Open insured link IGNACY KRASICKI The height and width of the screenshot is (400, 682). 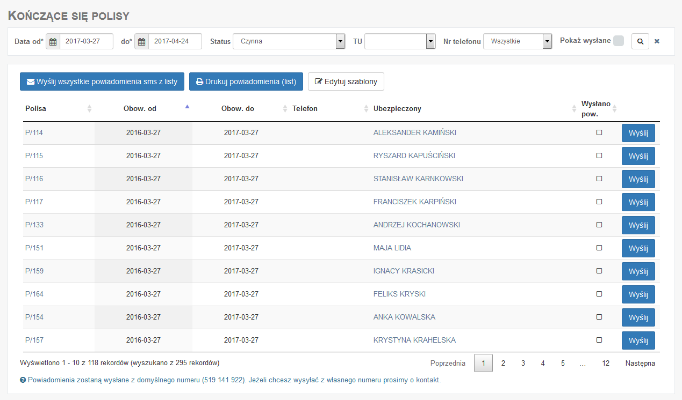pos(404,271)
